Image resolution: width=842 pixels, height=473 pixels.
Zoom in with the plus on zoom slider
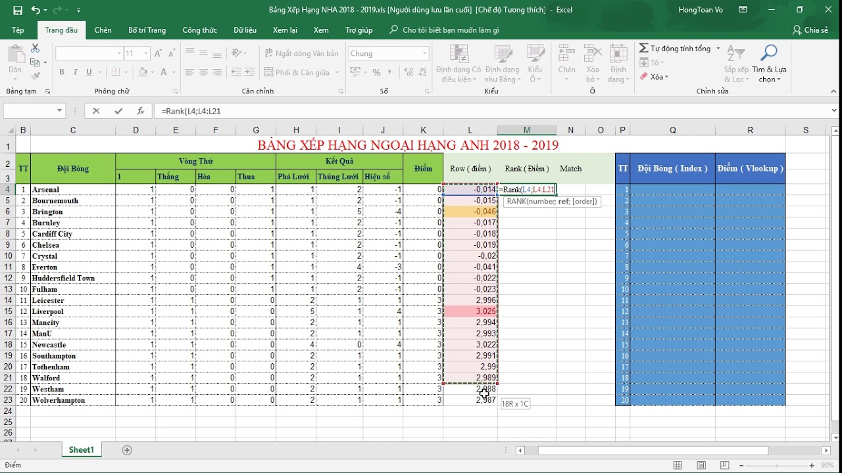point(812,465)
